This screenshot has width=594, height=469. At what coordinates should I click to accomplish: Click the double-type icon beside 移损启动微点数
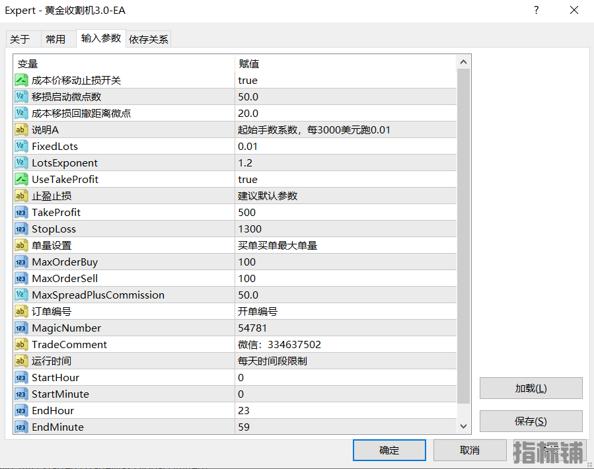tap(21, 96)
